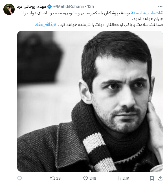Open the author's round profile avatar

coord(9,9)
